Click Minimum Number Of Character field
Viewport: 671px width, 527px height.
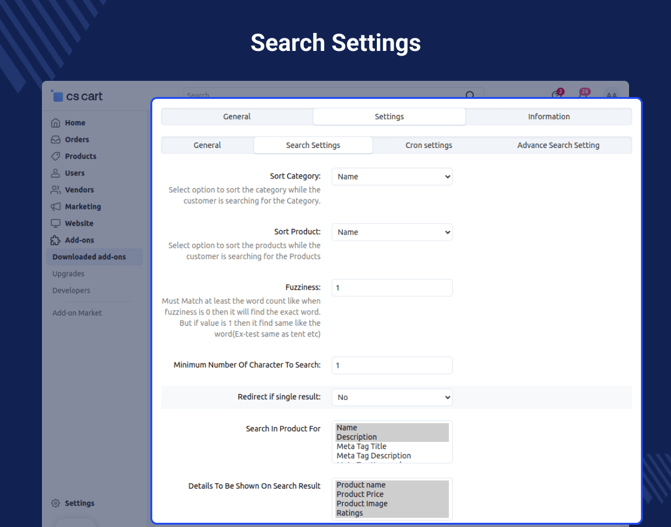point(392,365)
